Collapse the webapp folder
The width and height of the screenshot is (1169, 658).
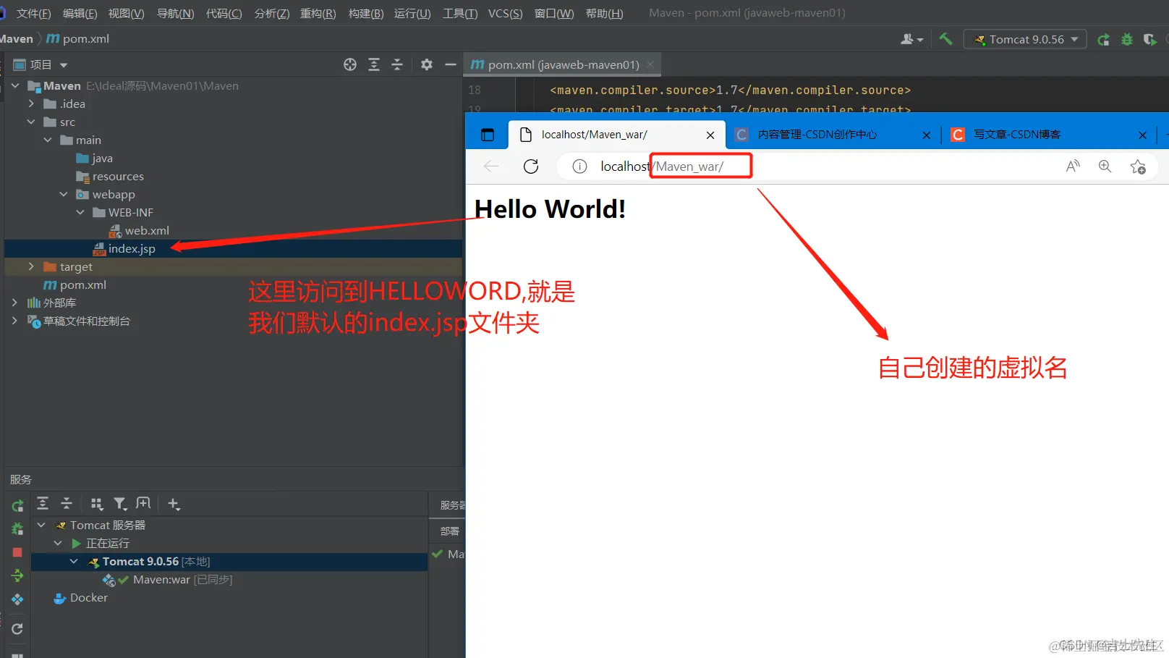(64, 194)
